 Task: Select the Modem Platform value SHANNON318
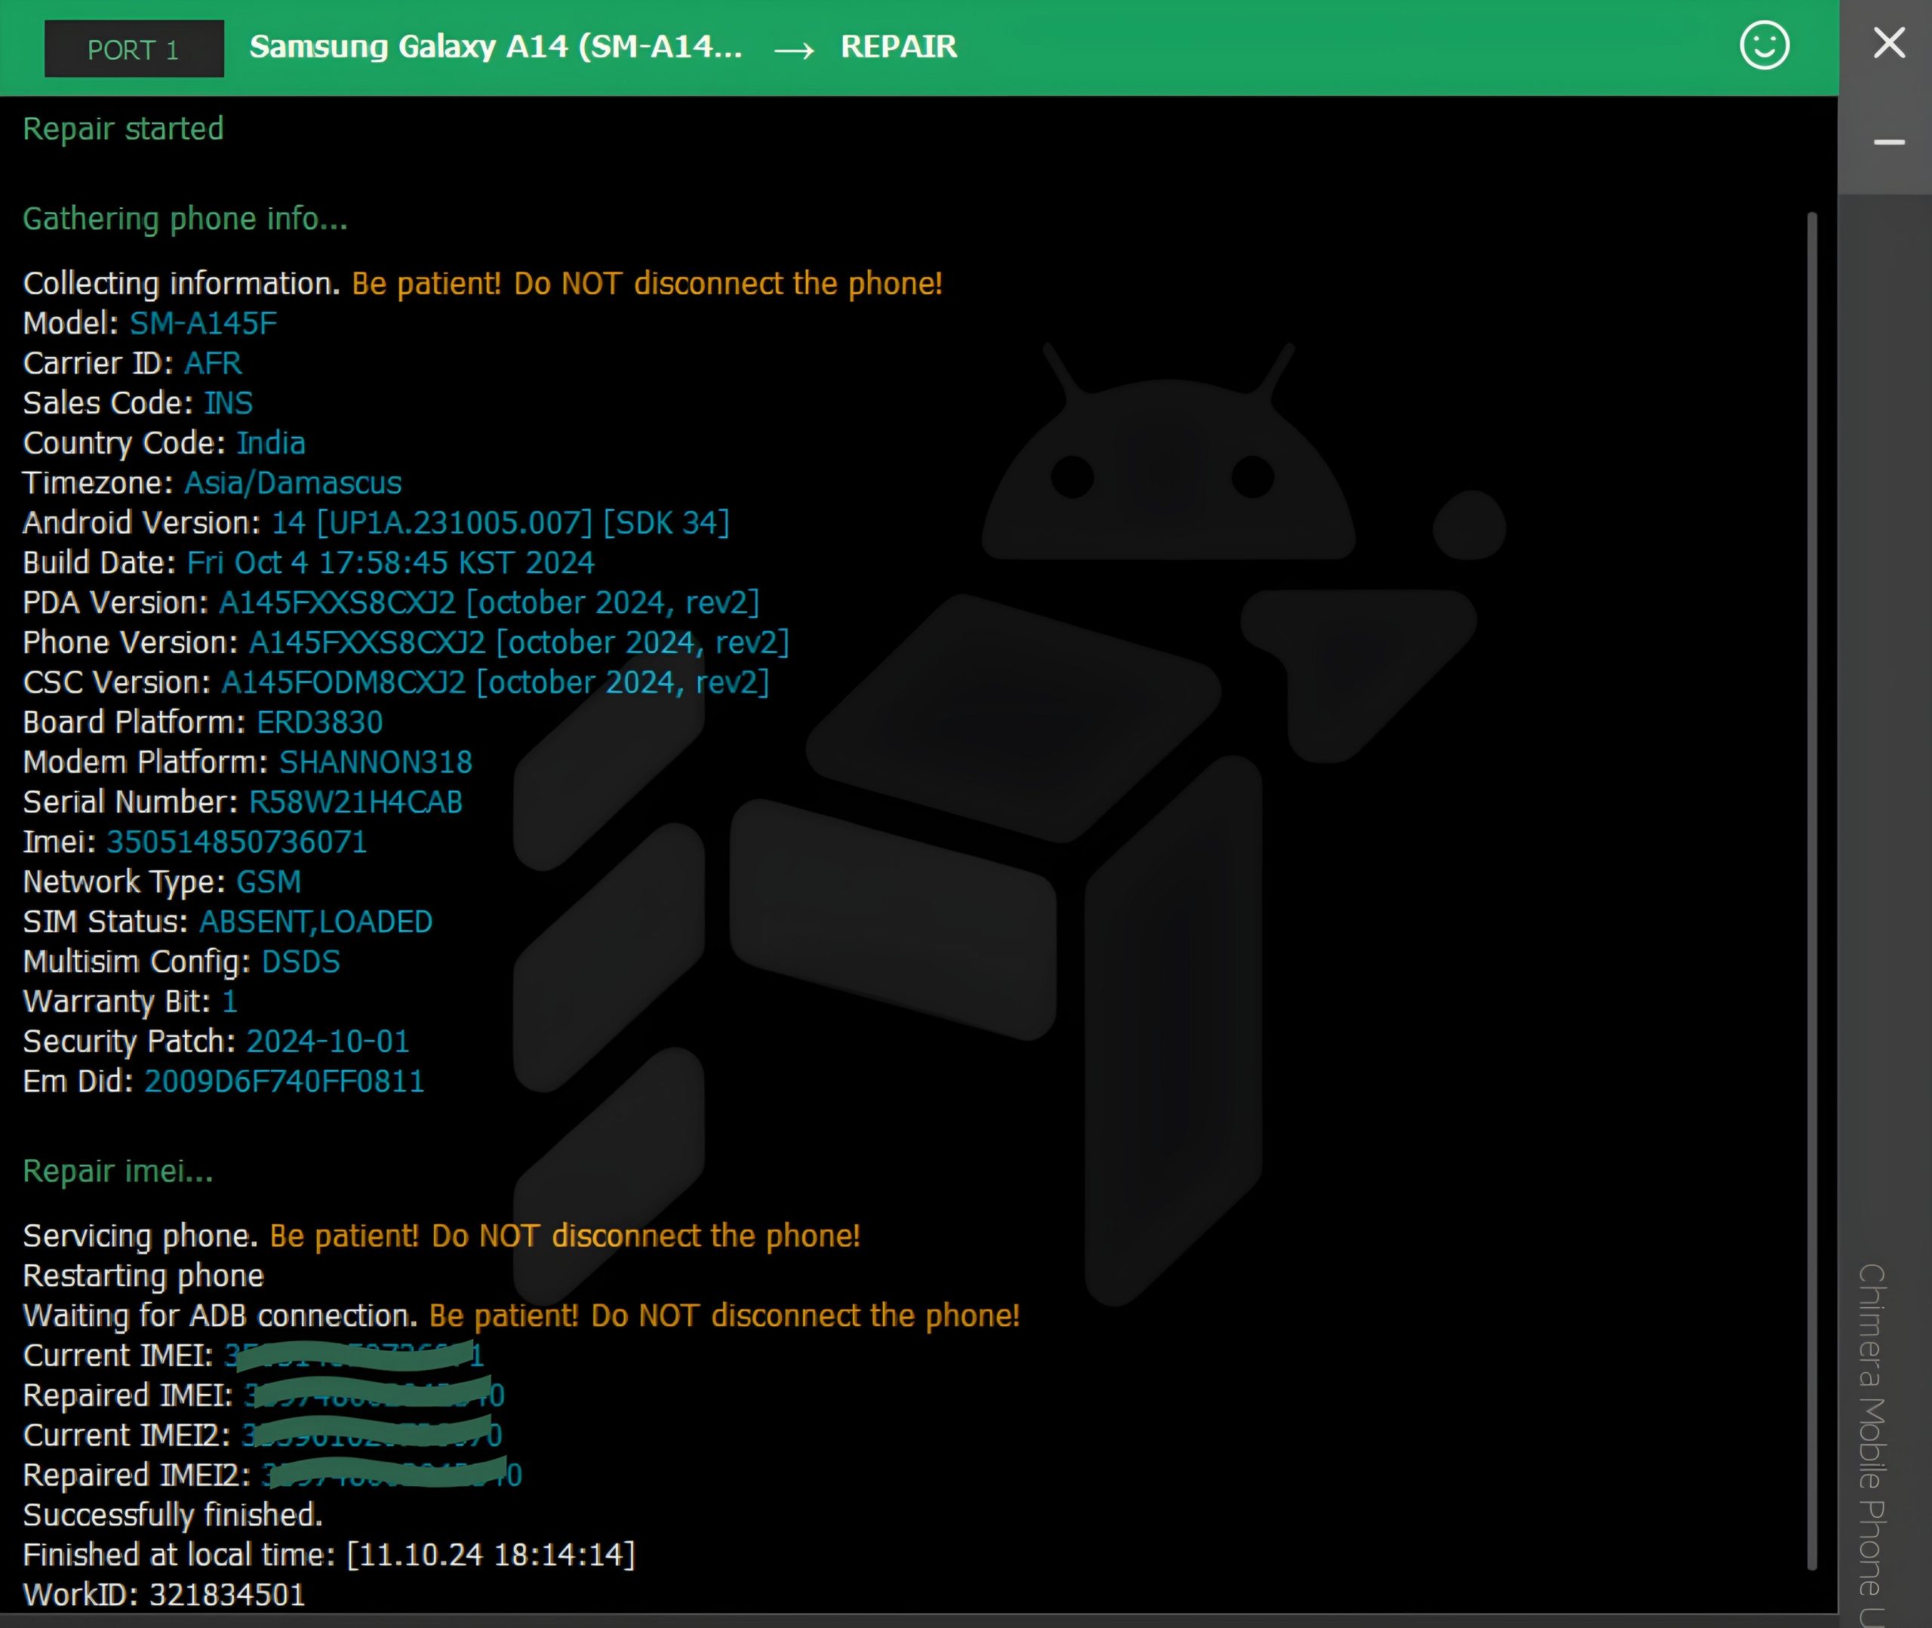(x=376, y=762)
